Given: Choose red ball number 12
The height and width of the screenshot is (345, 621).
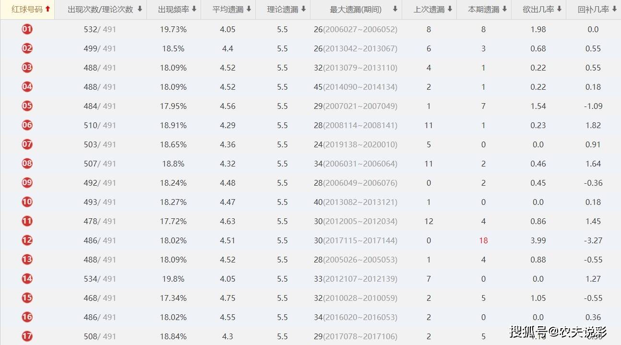Looking at the screenshot, I should [27, 240].
